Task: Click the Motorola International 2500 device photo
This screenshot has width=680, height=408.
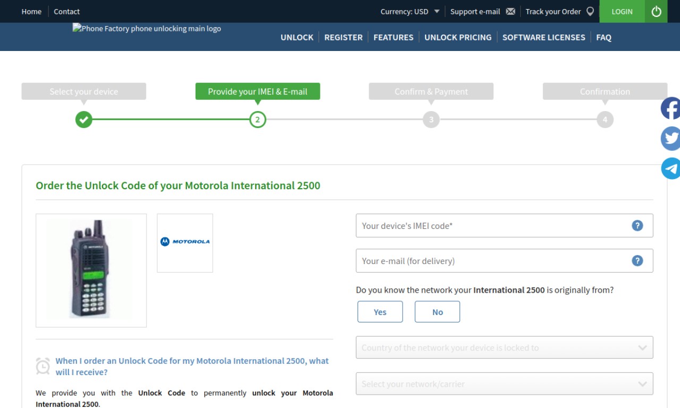Action: (x=91, y=270)
